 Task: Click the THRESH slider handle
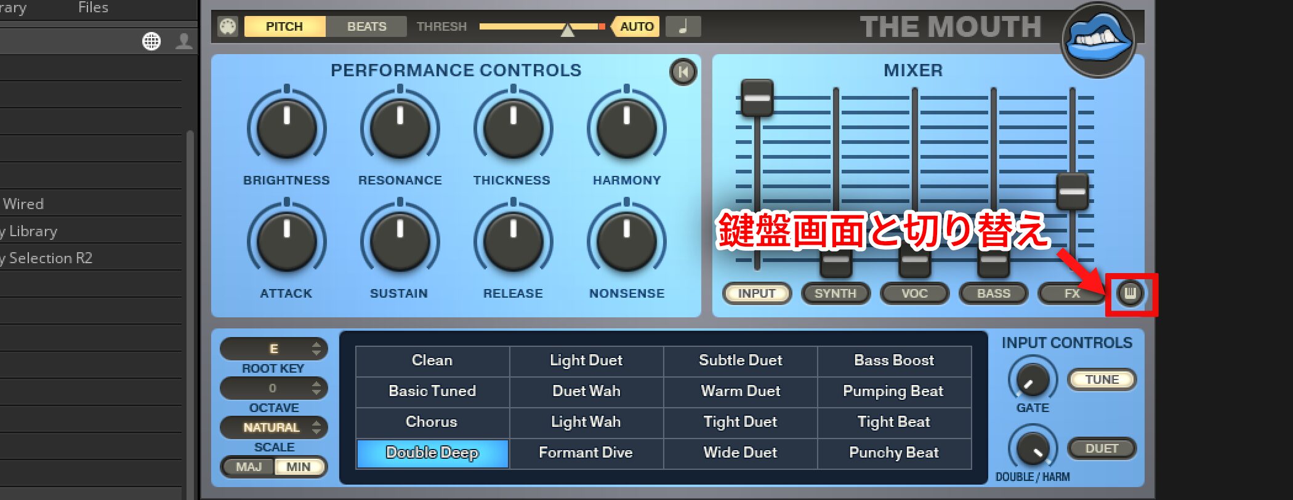pyautogui.click(x=568, y=30)
